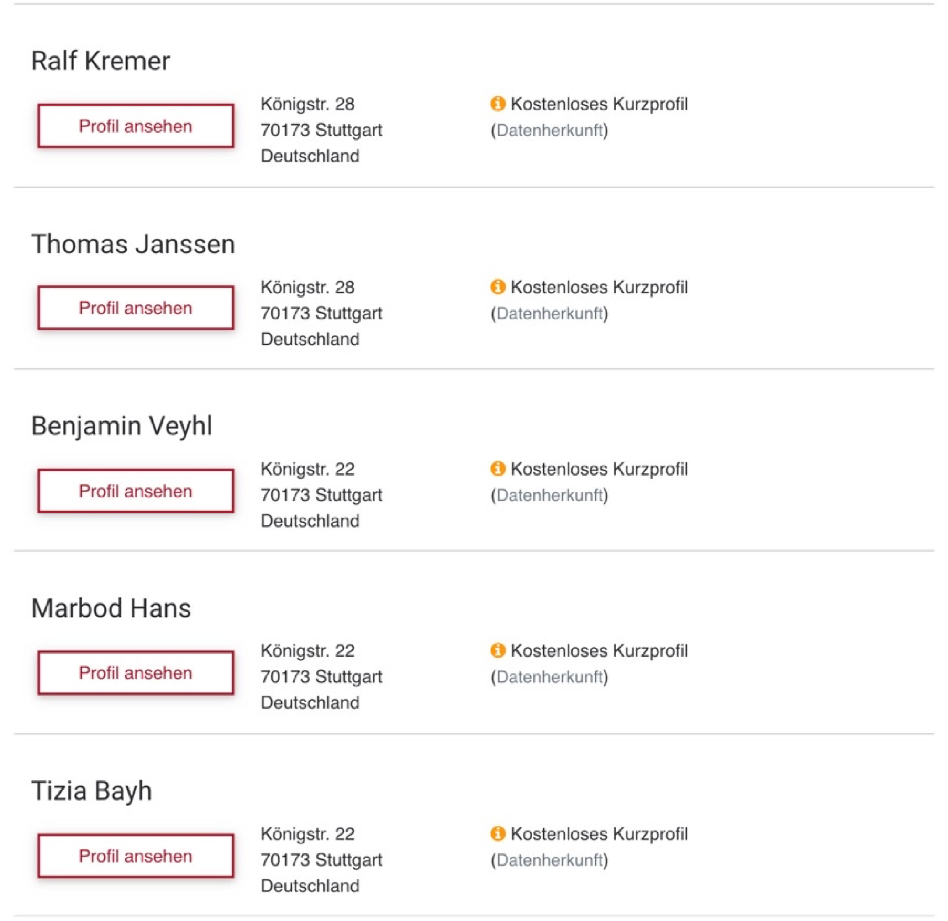The width and height of the screenshot is (948, 921).
Task: Open the Datenherkunft link under Thomas Janssen
Action: 550,314
